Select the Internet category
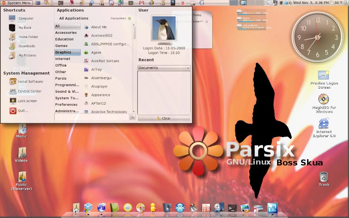 coord(67,59)
